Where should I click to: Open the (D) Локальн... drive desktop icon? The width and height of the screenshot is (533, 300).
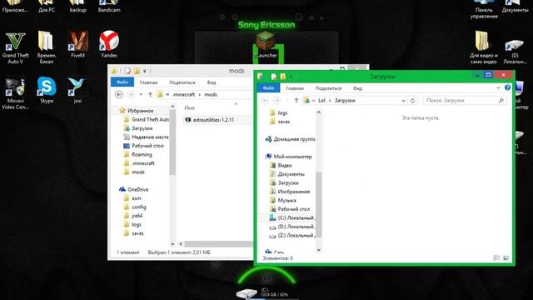[515, 51]
